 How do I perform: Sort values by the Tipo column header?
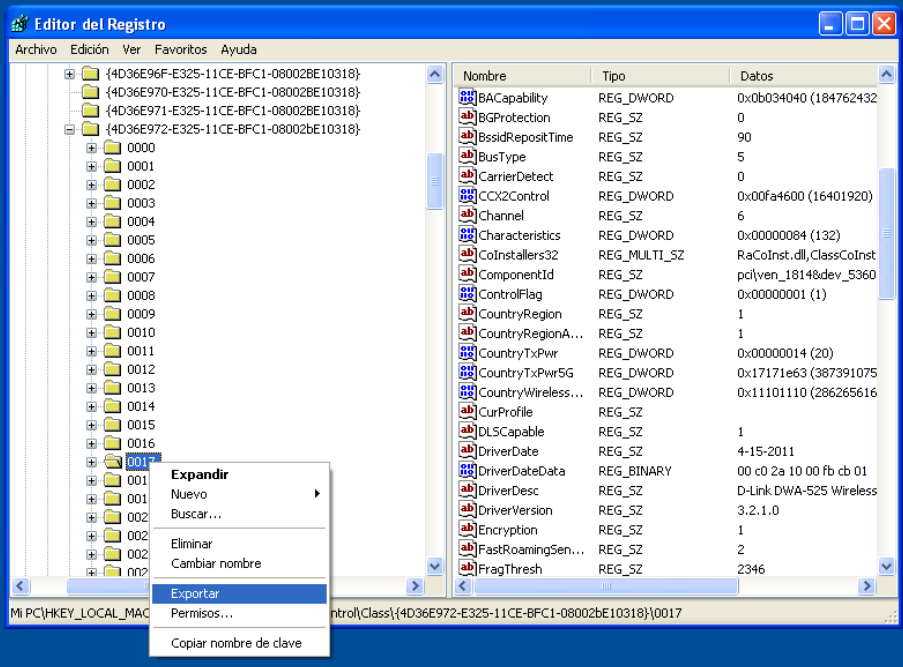(613, 76)
